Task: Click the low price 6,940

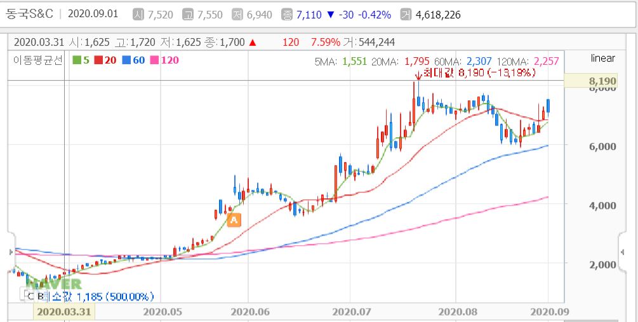Action: click(260, 15)
